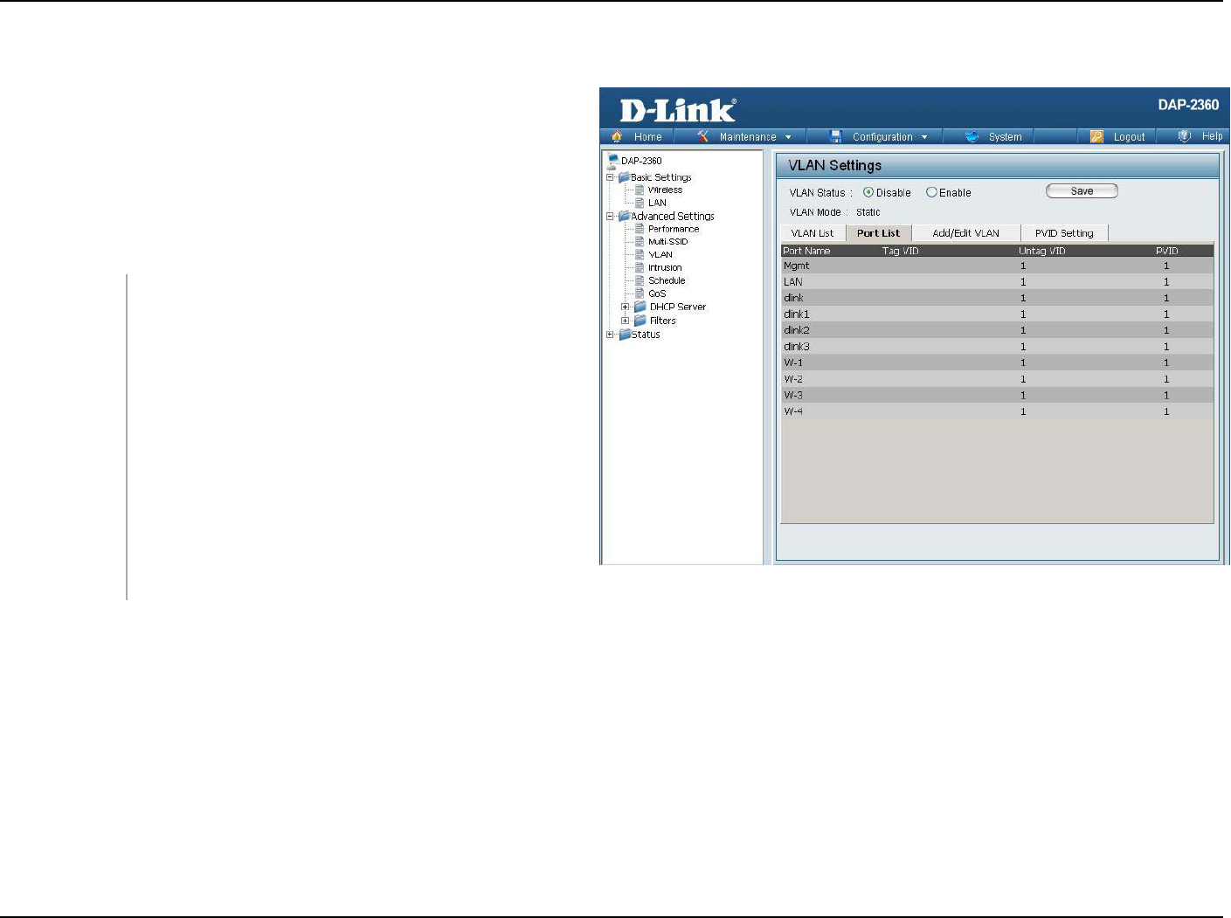Image resolution: width=1231 pixels, height=918 pixels.
Task: Select the Schedule page icon
Action: (x=640, y=280)
